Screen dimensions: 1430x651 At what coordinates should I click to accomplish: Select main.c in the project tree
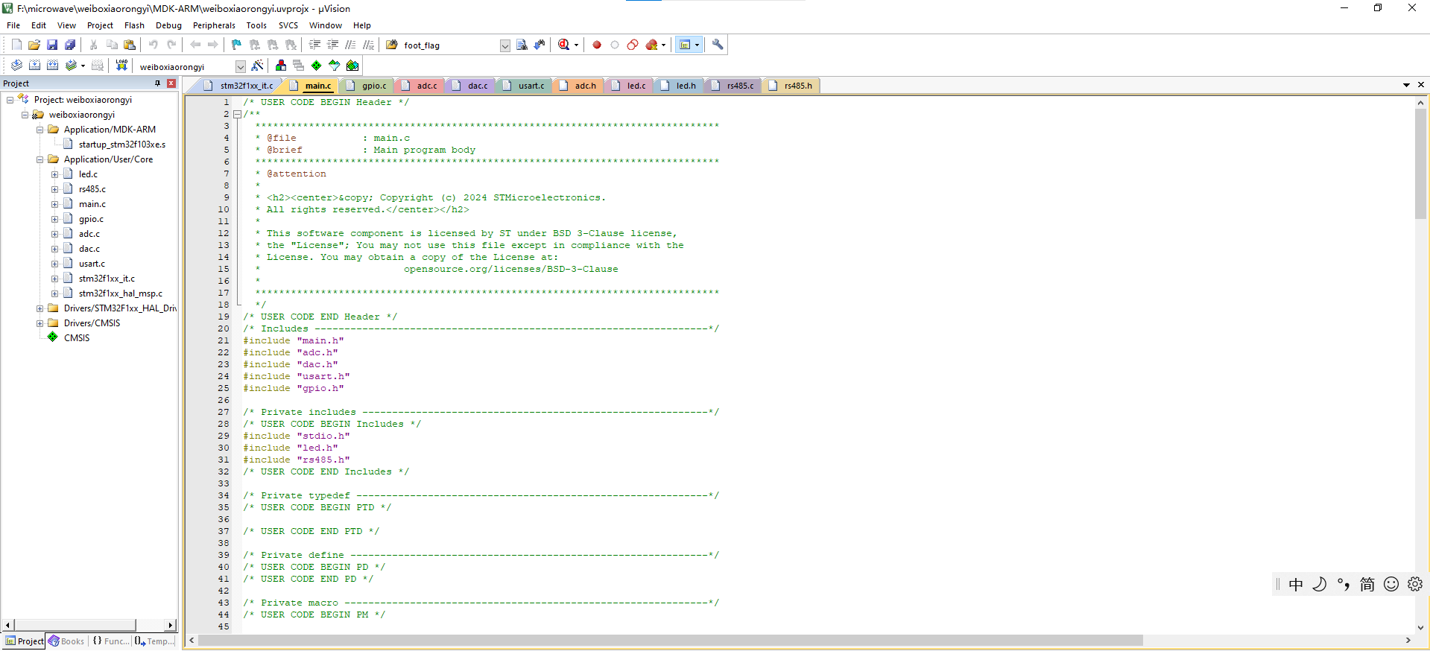pyautogui.click(x=92, y=204)
